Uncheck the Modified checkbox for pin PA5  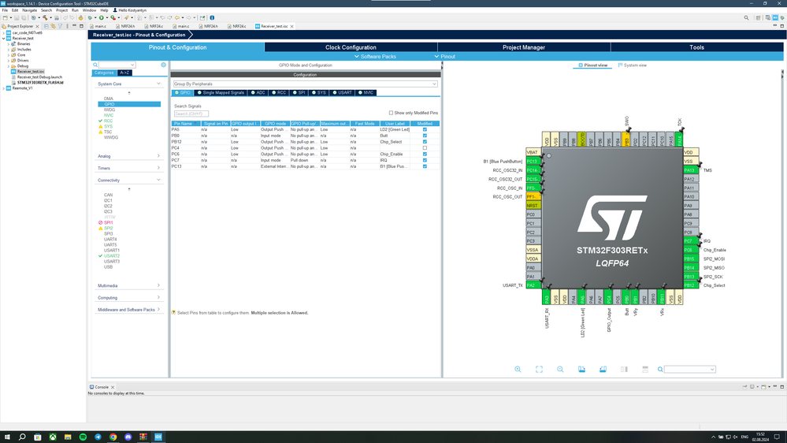[425, 130]
